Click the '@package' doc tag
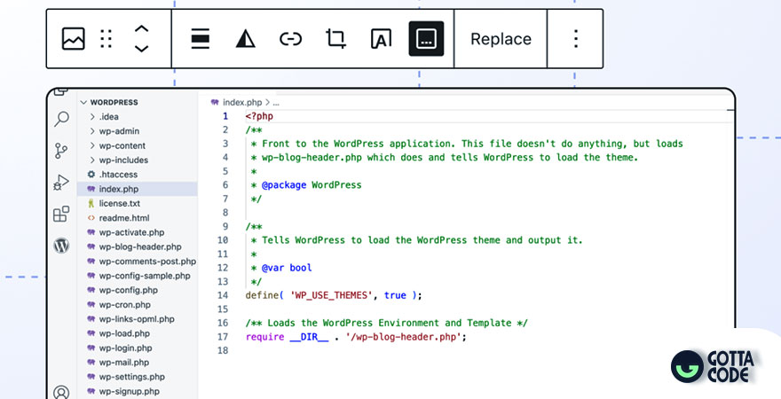This screenshot has height=399, width=781. point(284,185)
